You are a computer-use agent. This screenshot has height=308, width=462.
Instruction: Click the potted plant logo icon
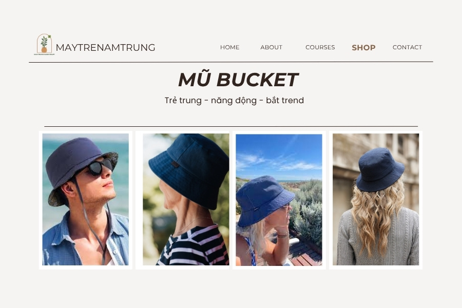tap(44, 44)
